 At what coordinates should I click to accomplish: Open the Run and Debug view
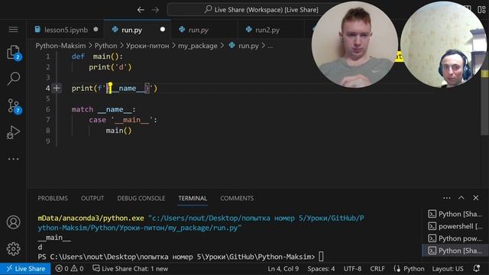(x=14, y=132)
